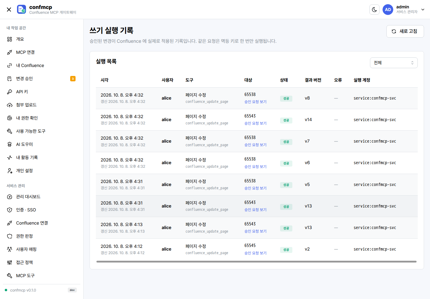
Task: Open the AD avatar profile
Action: pyautogui.click(x=388, y=10)
